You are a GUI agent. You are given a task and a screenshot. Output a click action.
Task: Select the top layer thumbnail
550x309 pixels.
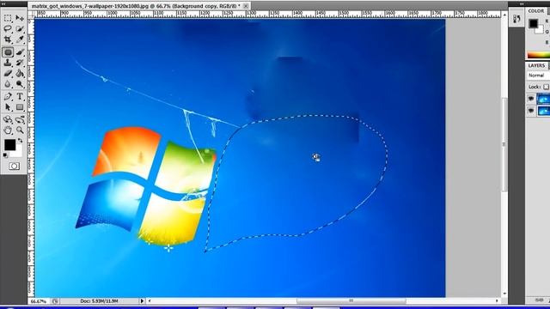[543, 100]
